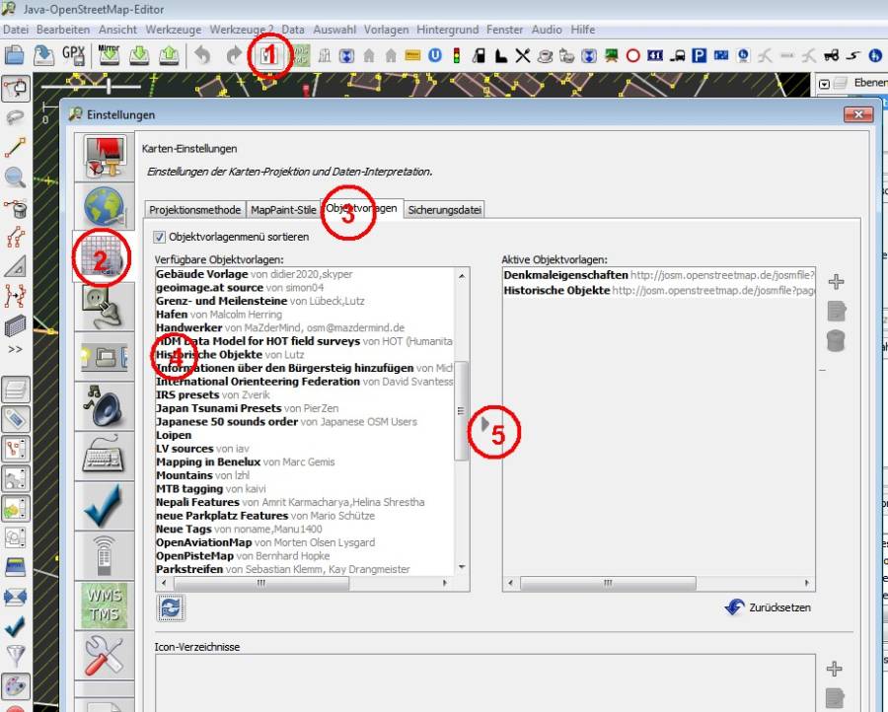Click the undo arrow in main toolbar

point(202,55)
